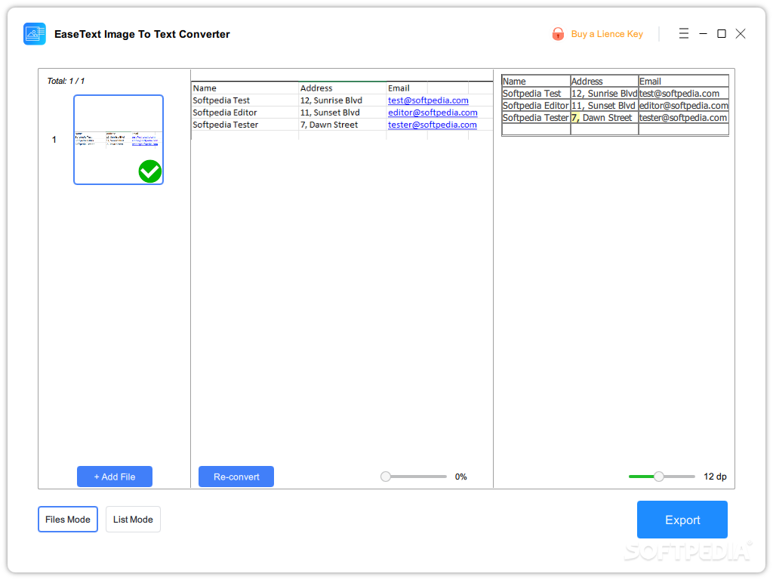Click tester@softpedia.com cell in converted table
This screenshot has height=580, width=773.
click(x=684, y=118)
